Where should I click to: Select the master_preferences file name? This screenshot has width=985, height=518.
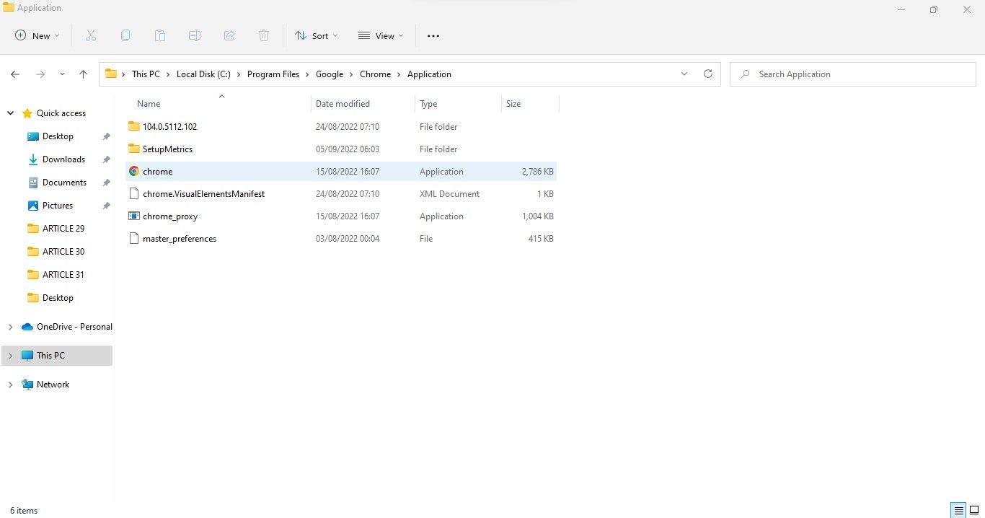(x=180, y=239)
